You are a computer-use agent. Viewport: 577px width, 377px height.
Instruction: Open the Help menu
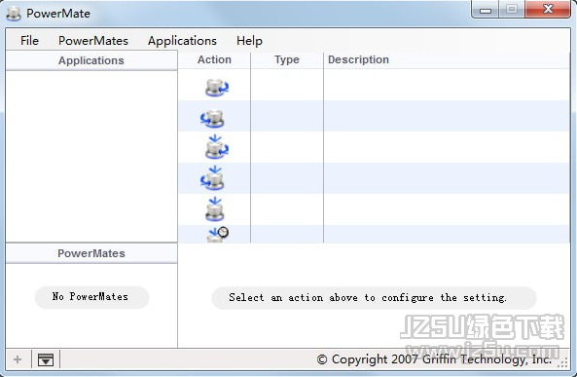[x=249, y=41]
